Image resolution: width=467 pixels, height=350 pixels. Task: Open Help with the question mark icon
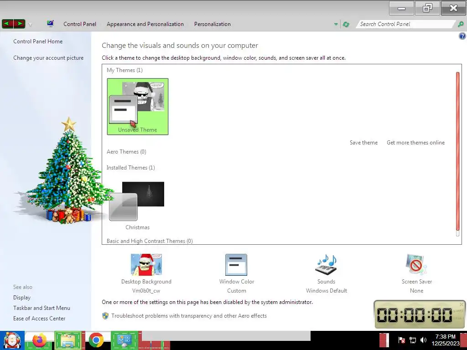tap(462, 36)
